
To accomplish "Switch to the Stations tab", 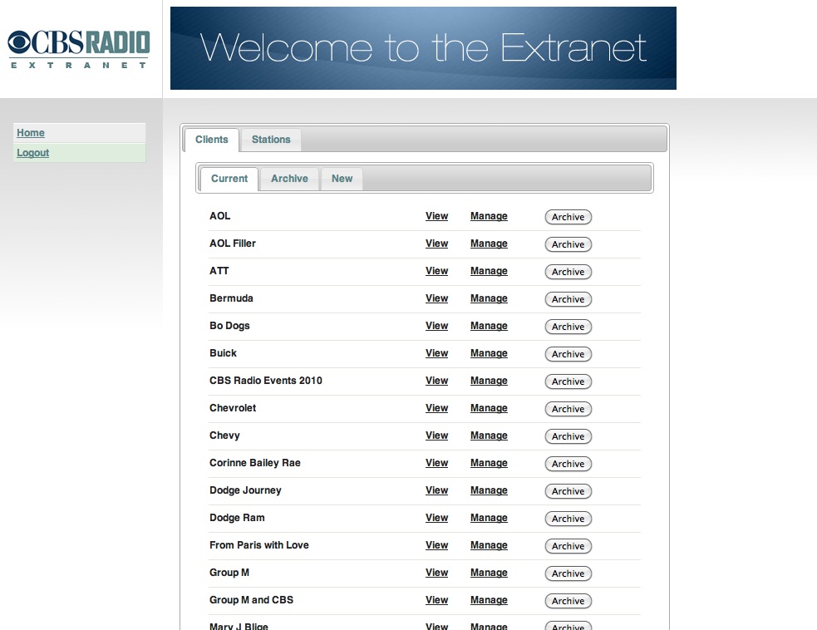I will pos(270,140).
